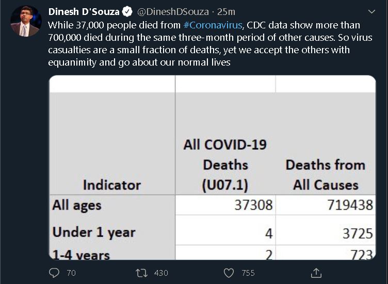Click the Deaths from All Causes header
This screenshot has height=284, width=388.
coord(326,175)
